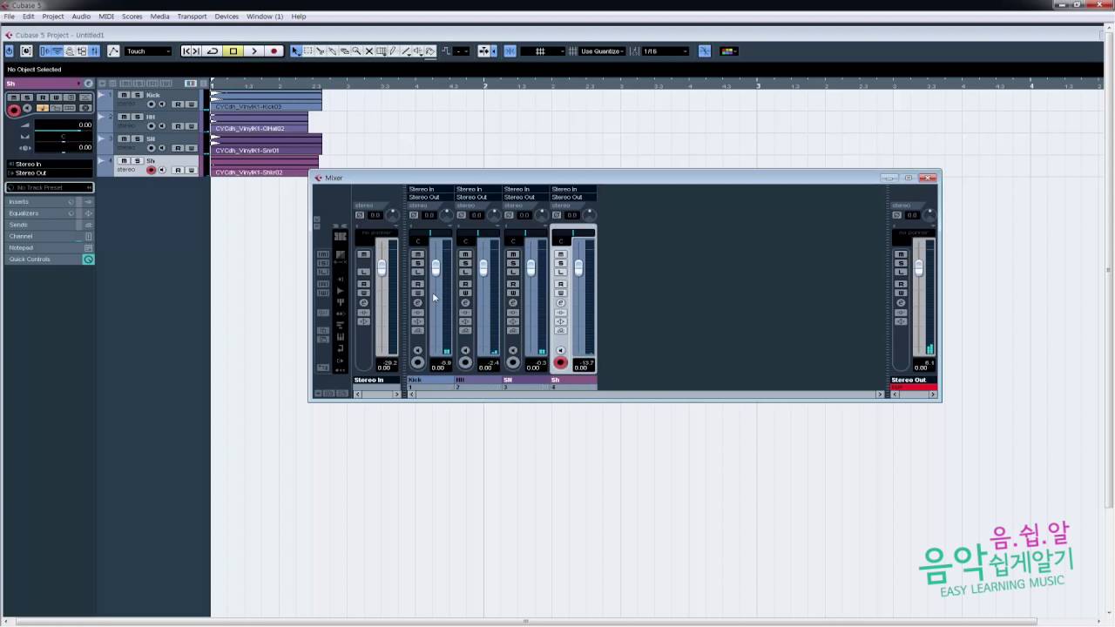Click Kick channel record enable in Mixer
Viewport: 1115px width, 627px height.
pos(418,362)
